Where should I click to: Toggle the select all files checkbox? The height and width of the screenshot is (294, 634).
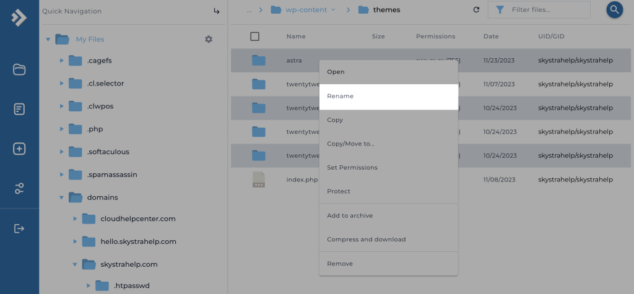click(254, 37)
